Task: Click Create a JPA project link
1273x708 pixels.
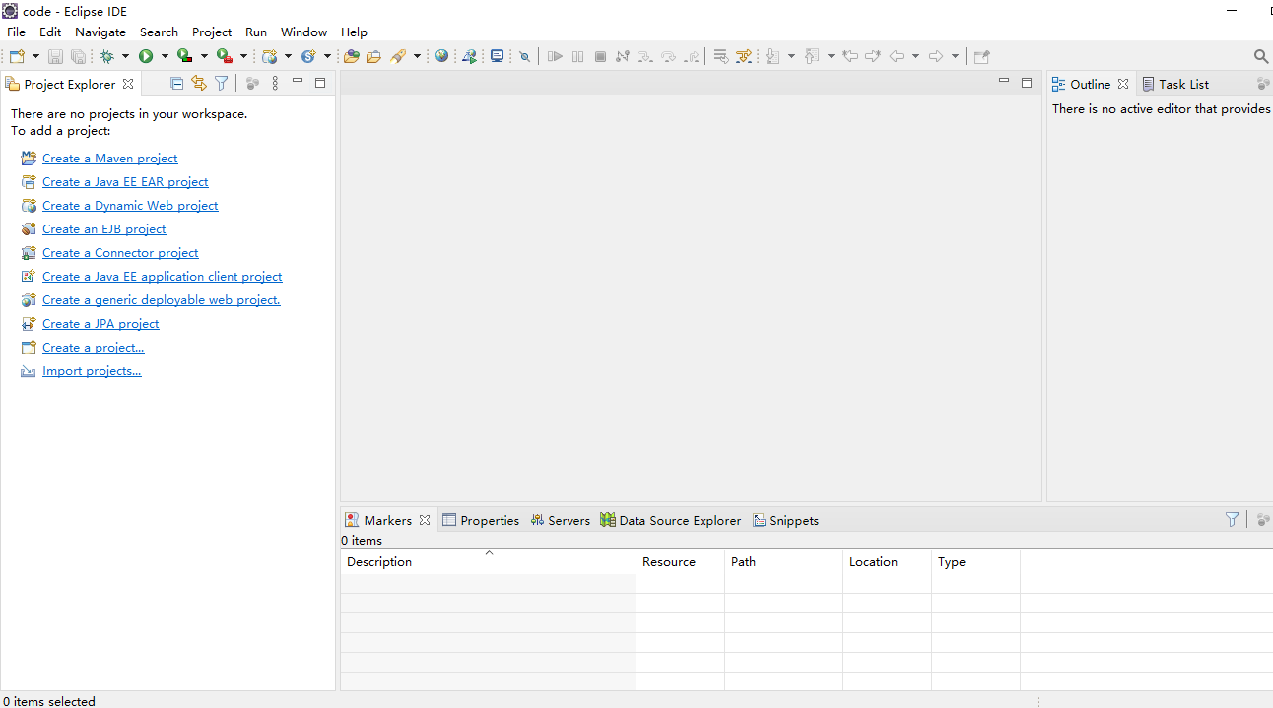Action: [x=100, y=323]
